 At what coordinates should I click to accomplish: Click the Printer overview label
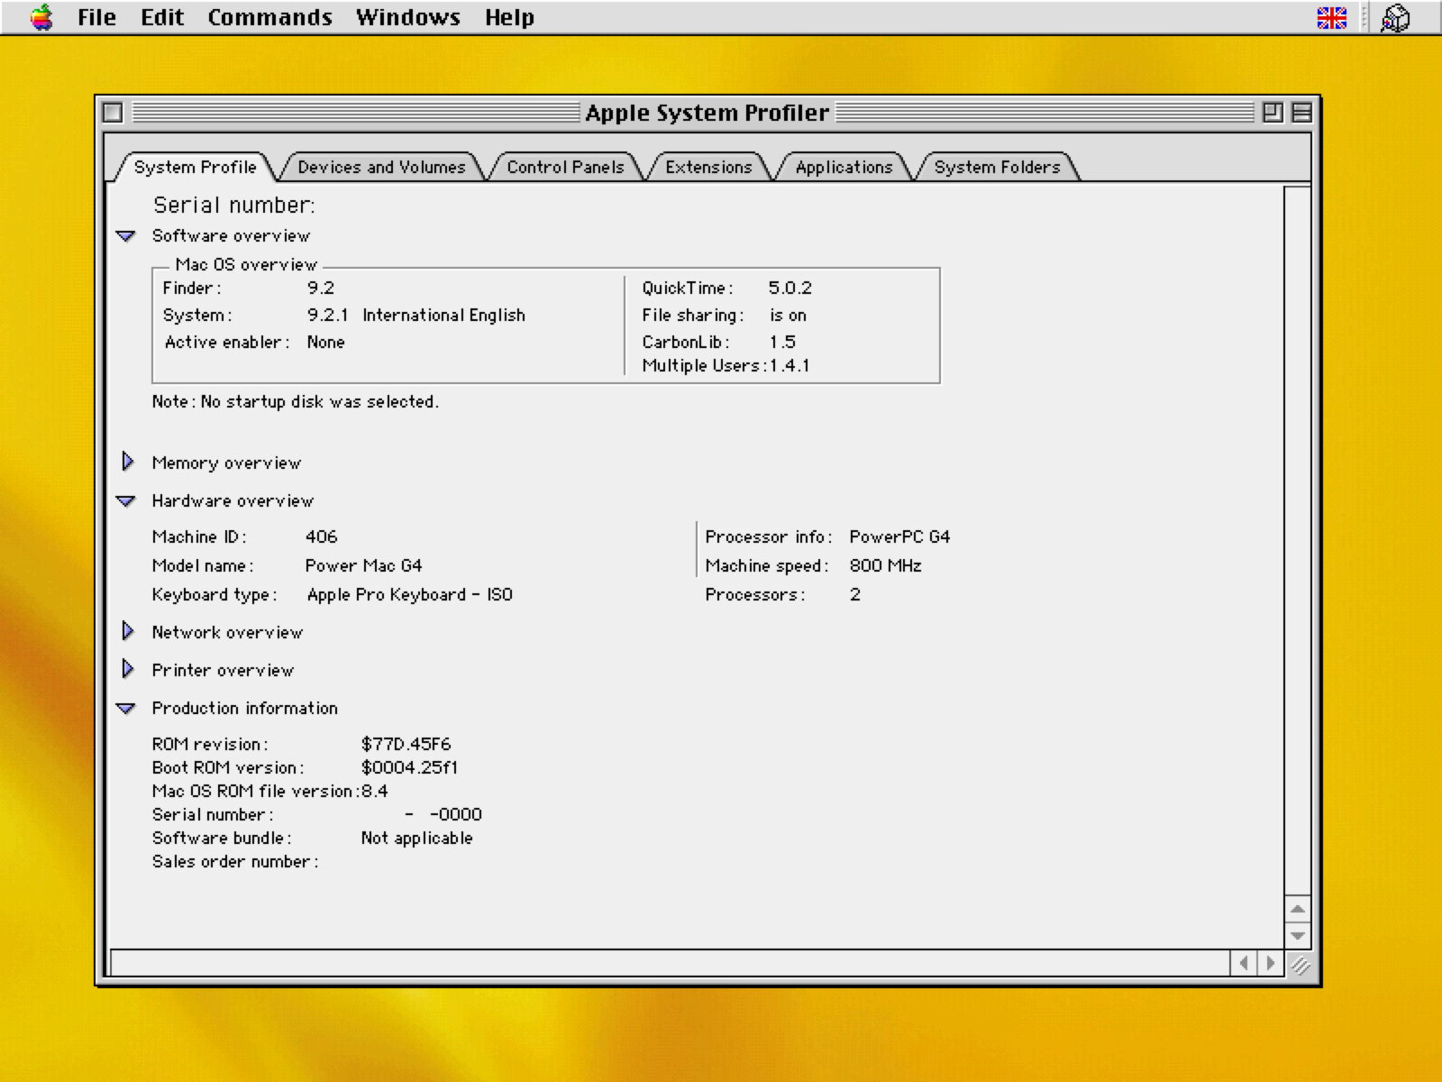click(223, 670)
